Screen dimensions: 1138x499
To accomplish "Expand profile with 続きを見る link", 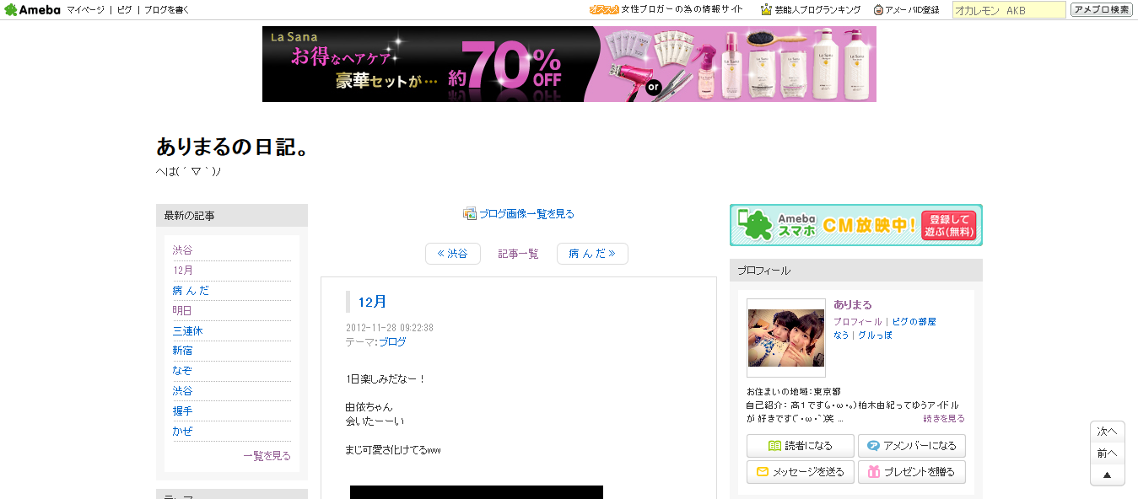I will pyautogui.click(x=944, y=418).
